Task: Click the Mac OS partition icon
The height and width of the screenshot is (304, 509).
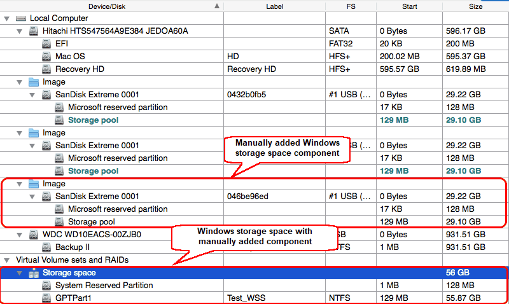Action: [x=46, y=57]
